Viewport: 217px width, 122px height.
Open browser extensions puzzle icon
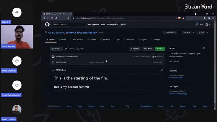[x=205, y=18]
